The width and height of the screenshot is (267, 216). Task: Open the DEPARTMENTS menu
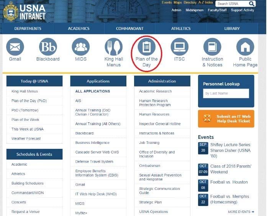pos(28,28)
